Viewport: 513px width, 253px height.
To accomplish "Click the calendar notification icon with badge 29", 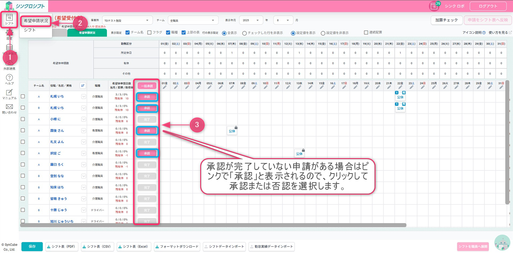I will point(434,6).
